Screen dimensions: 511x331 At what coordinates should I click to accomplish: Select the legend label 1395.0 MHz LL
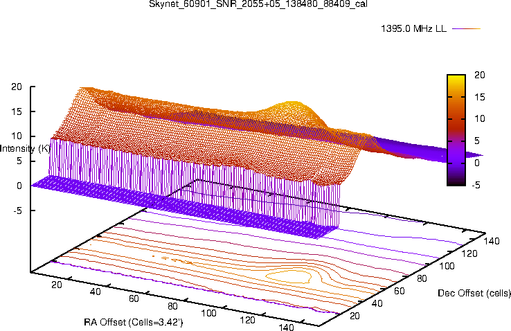[x=413, y=28]
